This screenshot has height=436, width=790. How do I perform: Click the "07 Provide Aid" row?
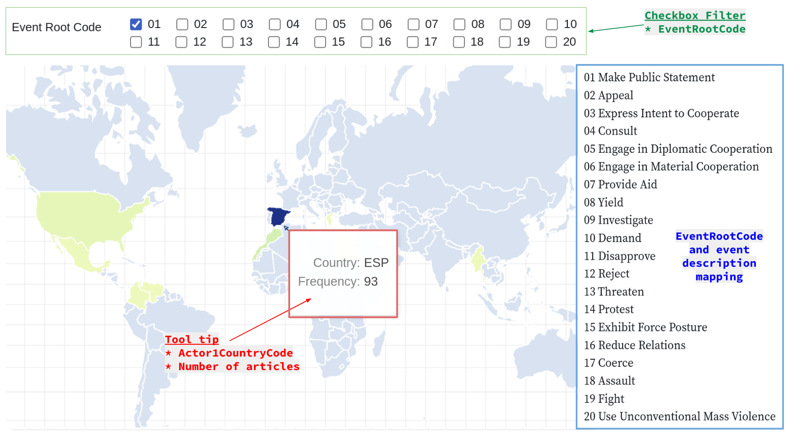[x=620, y=184]
